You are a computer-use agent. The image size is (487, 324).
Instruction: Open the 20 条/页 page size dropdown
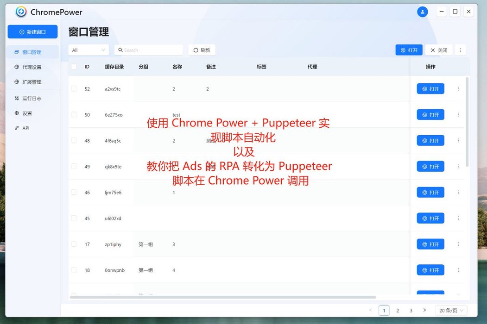451,310
